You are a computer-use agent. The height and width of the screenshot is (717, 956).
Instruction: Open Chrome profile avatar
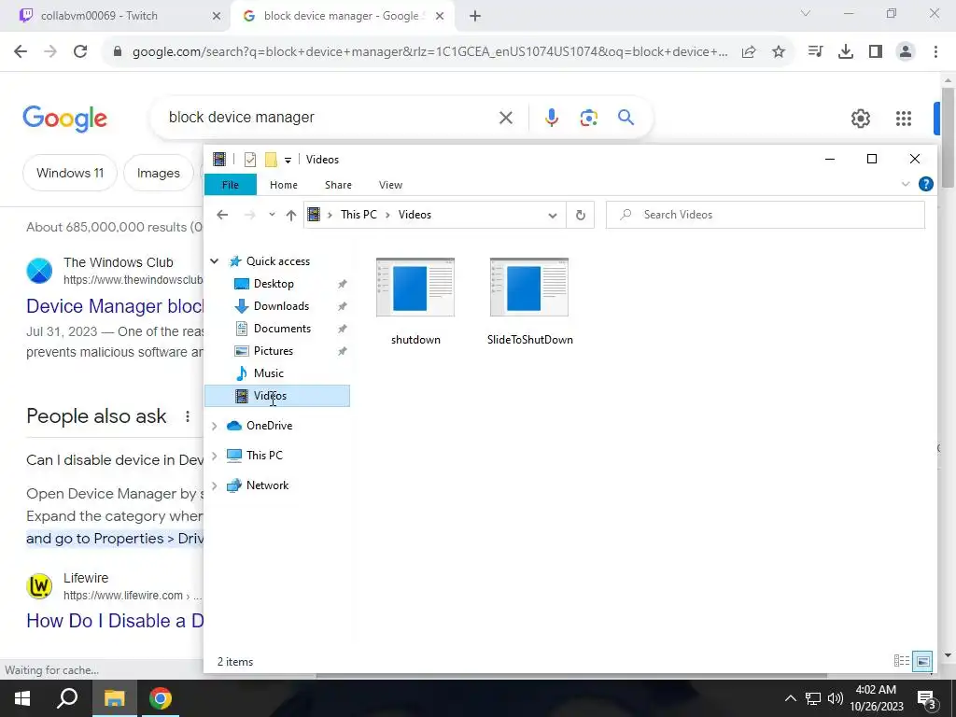click(906, 52)
